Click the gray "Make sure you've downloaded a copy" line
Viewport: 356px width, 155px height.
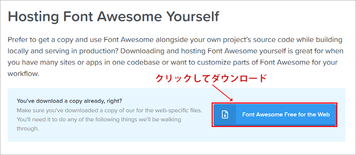(x=109, y=110)
